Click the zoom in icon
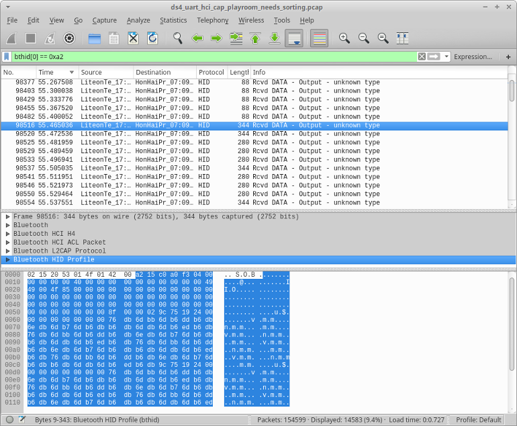 [344, 38]
